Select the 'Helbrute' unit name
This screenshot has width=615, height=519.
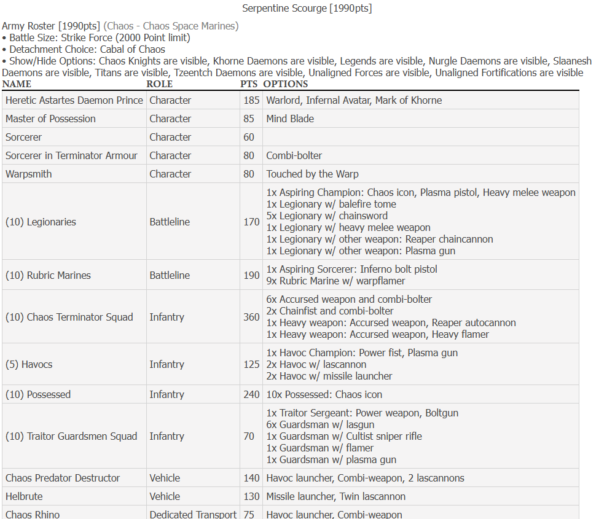pyautogui.click(x=24, y=497)
